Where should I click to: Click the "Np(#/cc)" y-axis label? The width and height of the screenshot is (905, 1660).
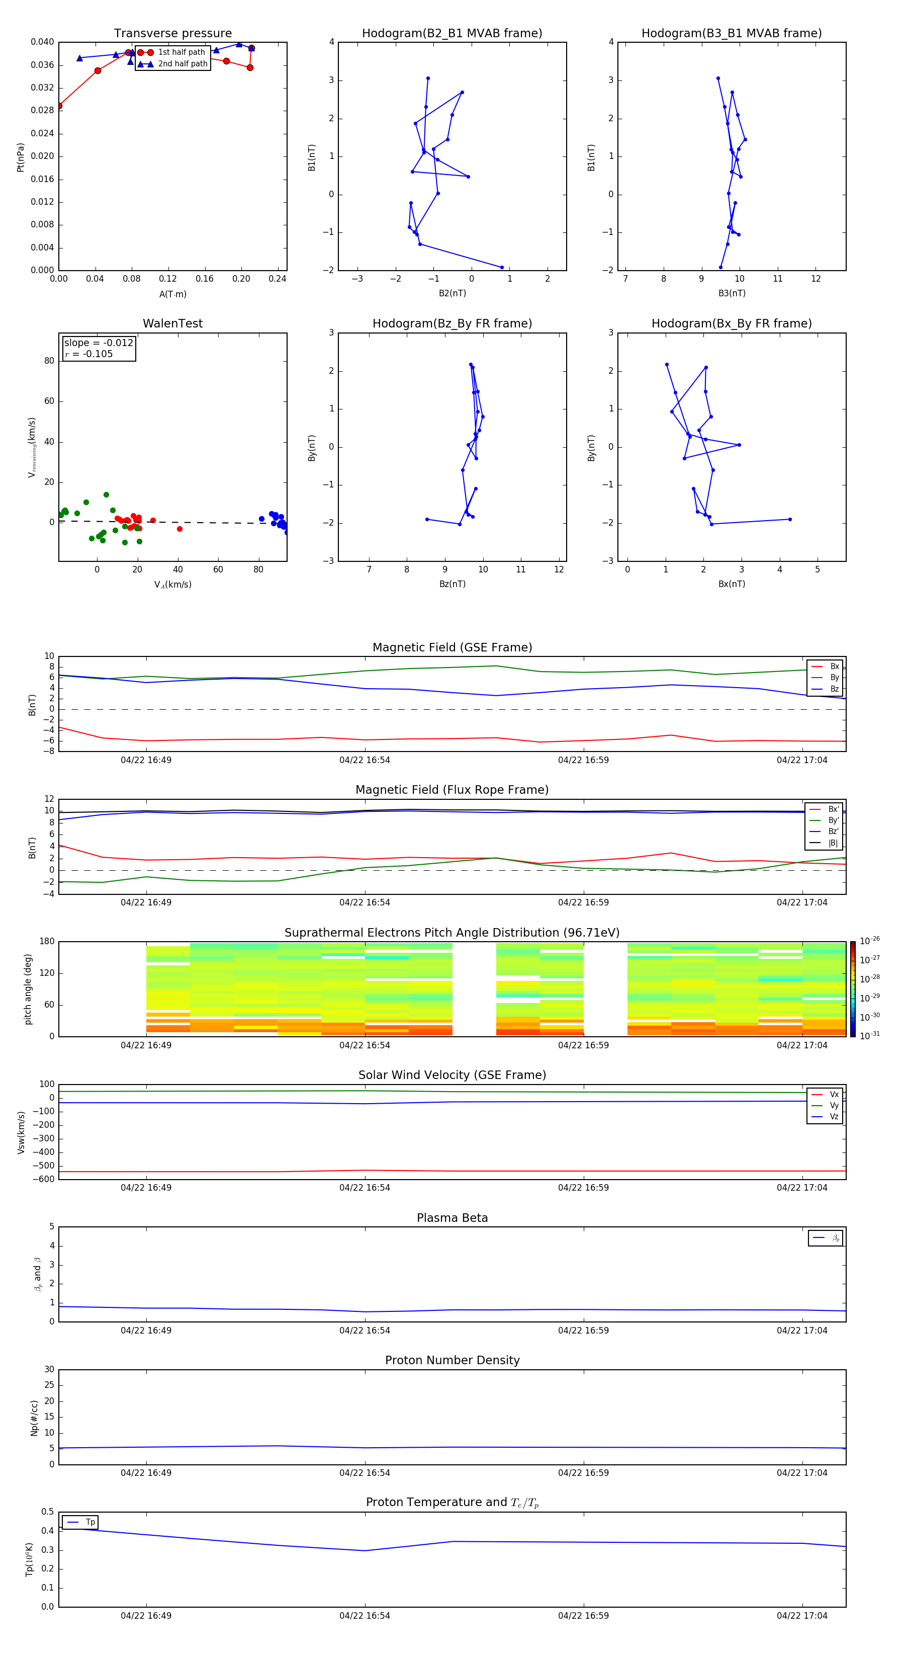[x=34, y=1418]
